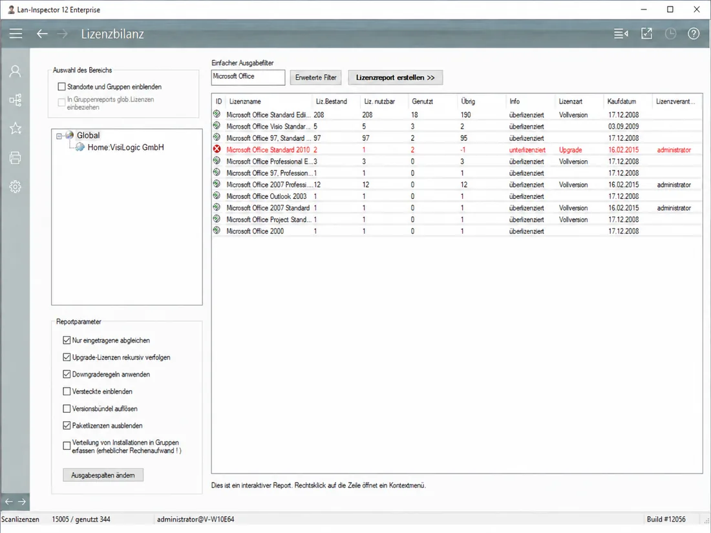Click status icon of Office 2007 Standard row
This screenshot has height=533, width=711.
(x=217, y=207)
